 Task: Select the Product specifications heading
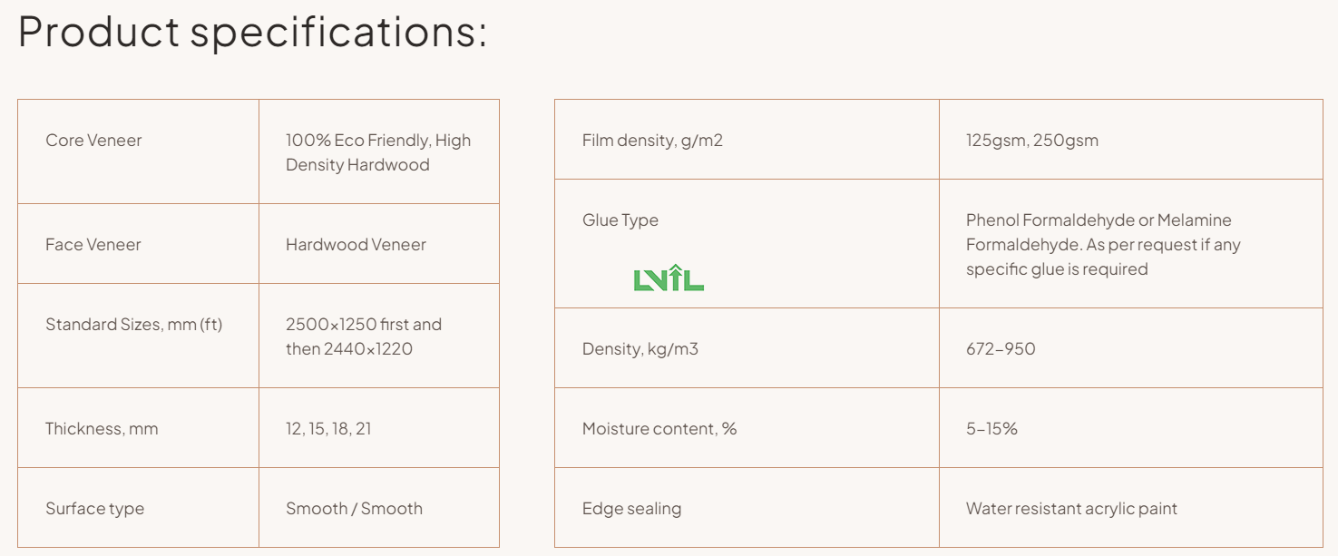coord(253,32)
